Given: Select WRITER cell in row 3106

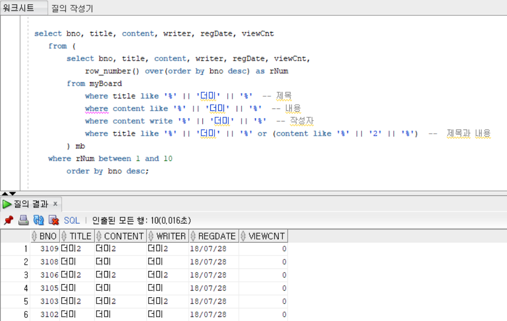Looking at the screenshot, I should [168, 275].
